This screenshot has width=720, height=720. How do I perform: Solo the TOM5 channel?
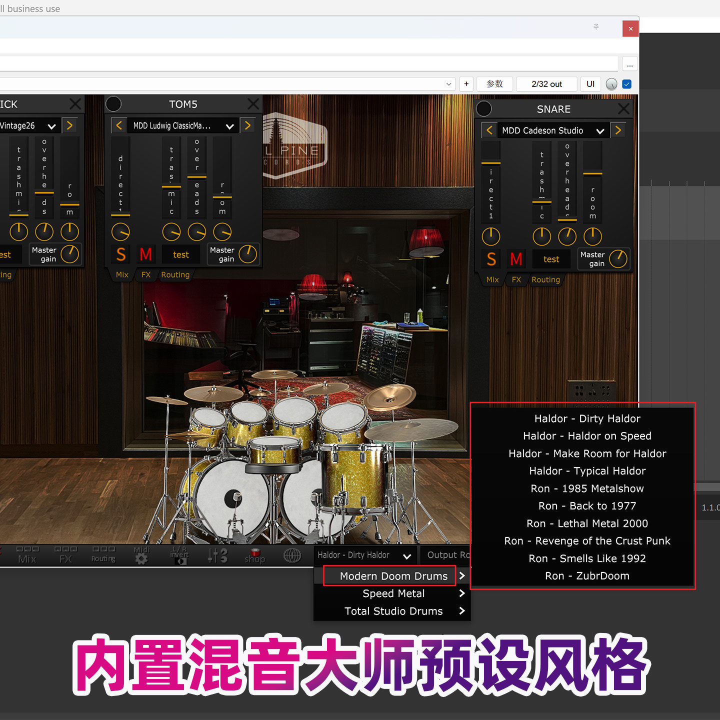(x=121, y=254)
